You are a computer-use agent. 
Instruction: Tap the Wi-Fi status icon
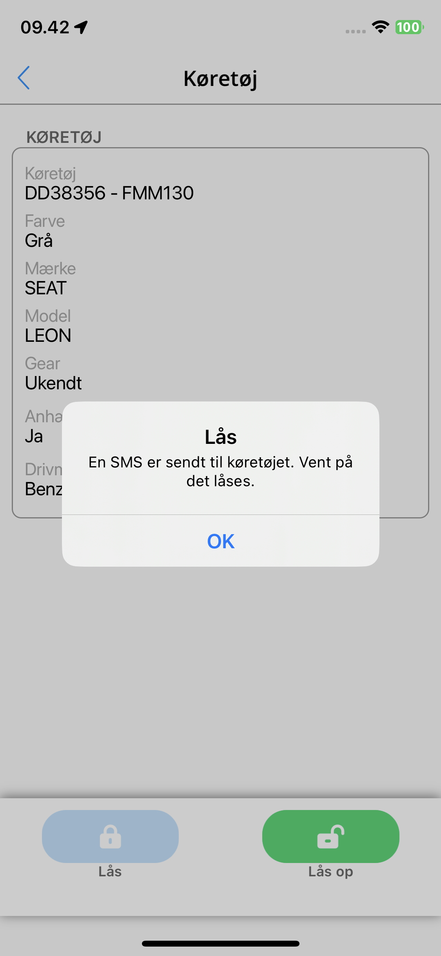pos(380,27)
